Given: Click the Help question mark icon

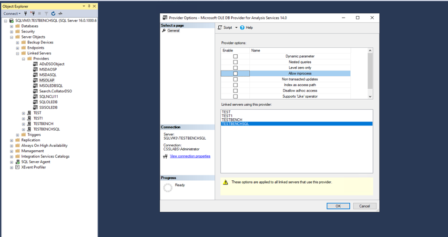Looking at the screenshot, I should (x=242, y=28).
